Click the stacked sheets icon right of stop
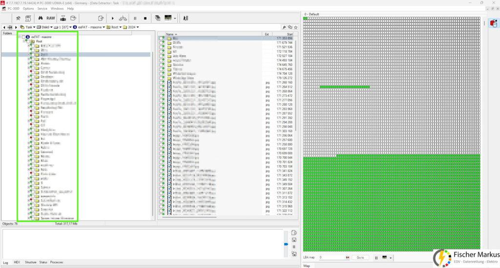Image resolution: width=500 pixels, height=268 pixels. coord(158,18)
